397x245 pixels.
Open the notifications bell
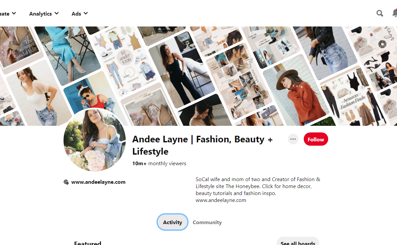(x=394, y=13)
